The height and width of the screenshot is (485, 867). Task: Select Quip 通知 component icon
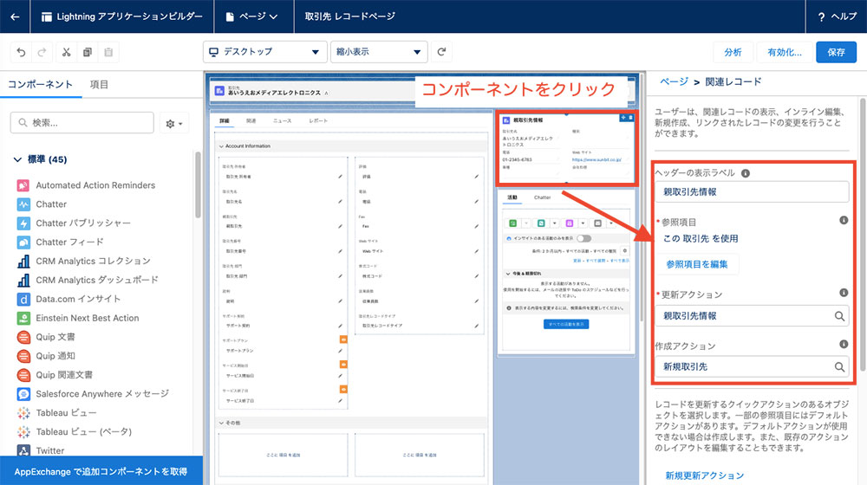23,356
